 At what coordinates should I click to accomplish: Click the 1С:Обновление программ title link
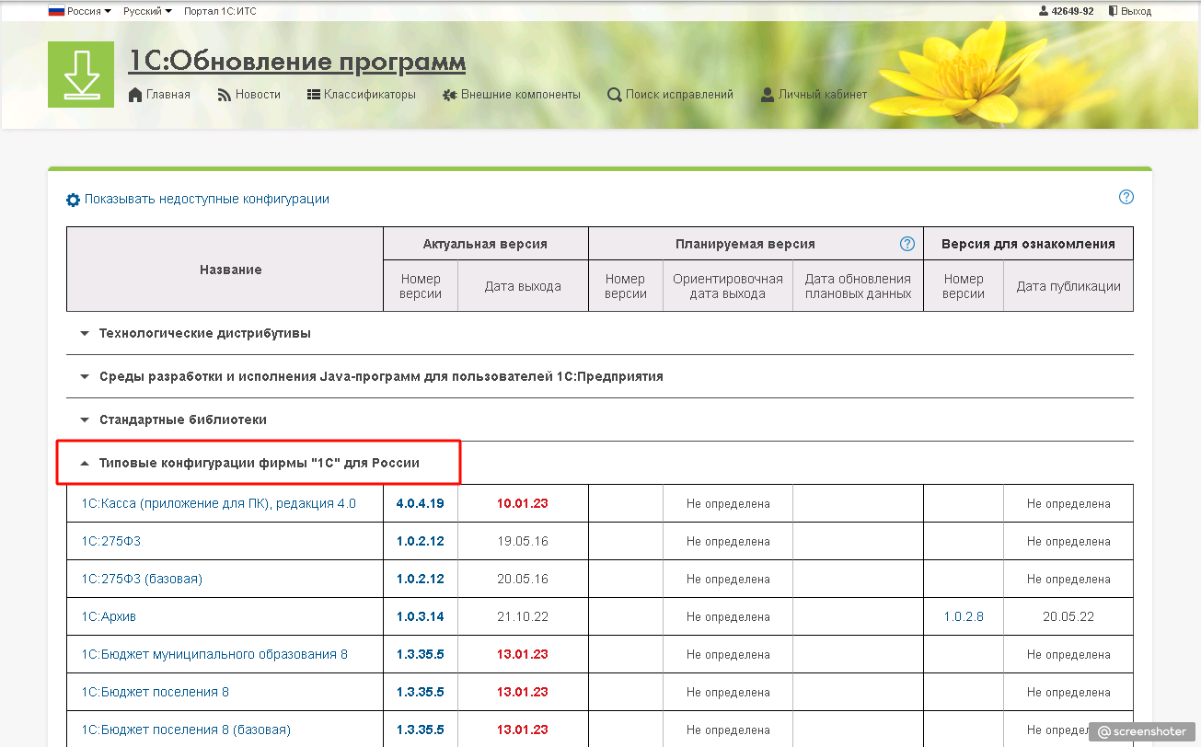(x=296, y=62)
